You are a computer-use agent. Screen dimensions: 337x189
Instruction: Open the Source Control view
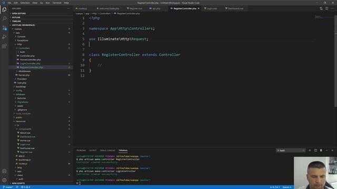pyautogui.click(x=4, y=28)
